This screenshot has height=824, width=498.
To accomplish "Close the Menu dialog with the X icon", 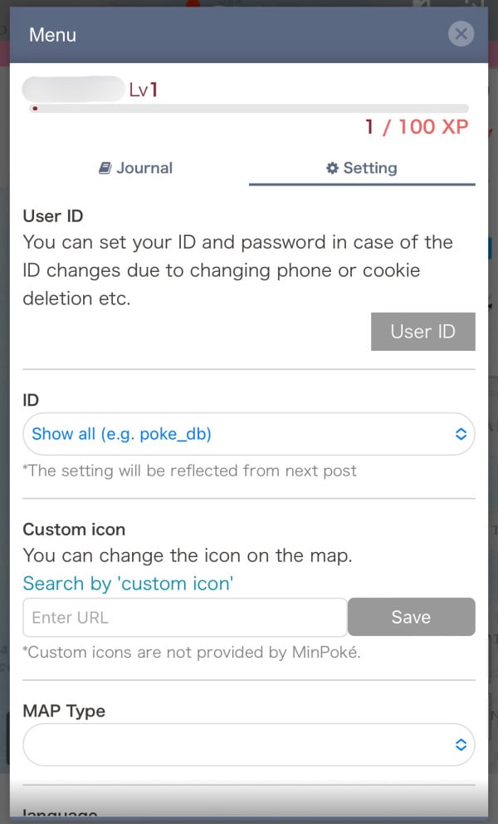I will pyautogui.click(x=460, y=34).
